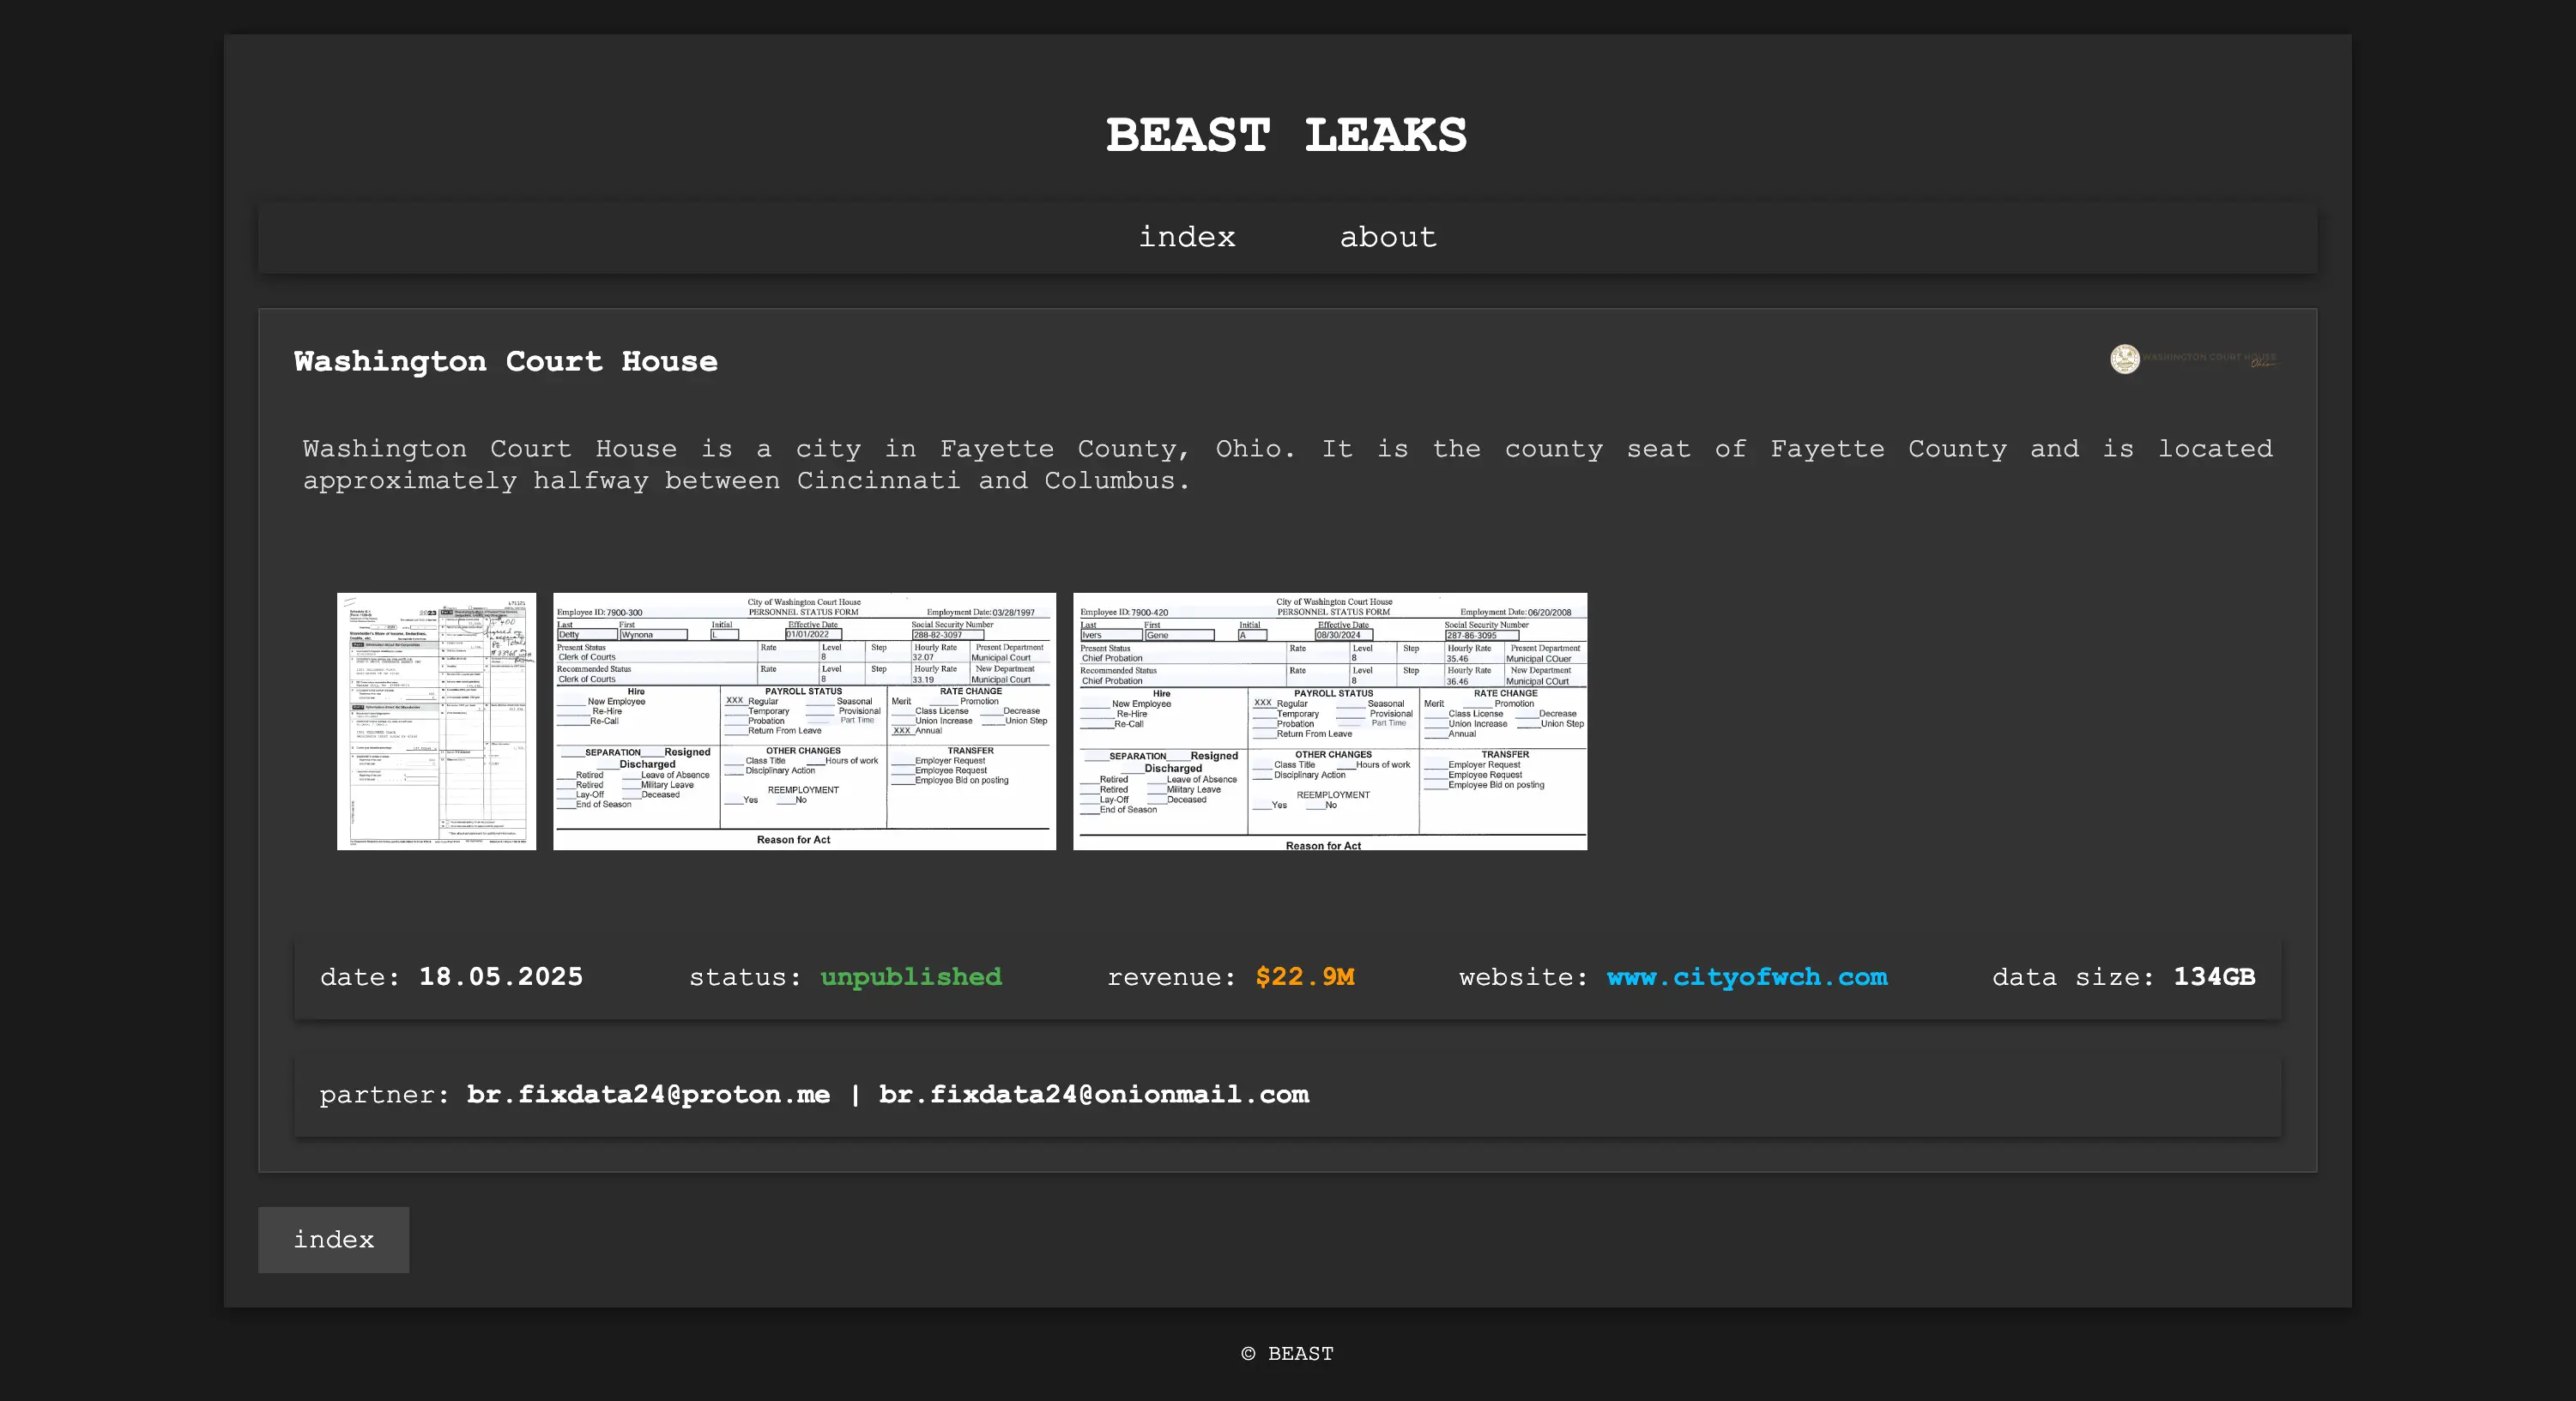Screen dimensions: 2576x1401
Task: Open the about page in navigation
Action: (x=1387, y=238)
